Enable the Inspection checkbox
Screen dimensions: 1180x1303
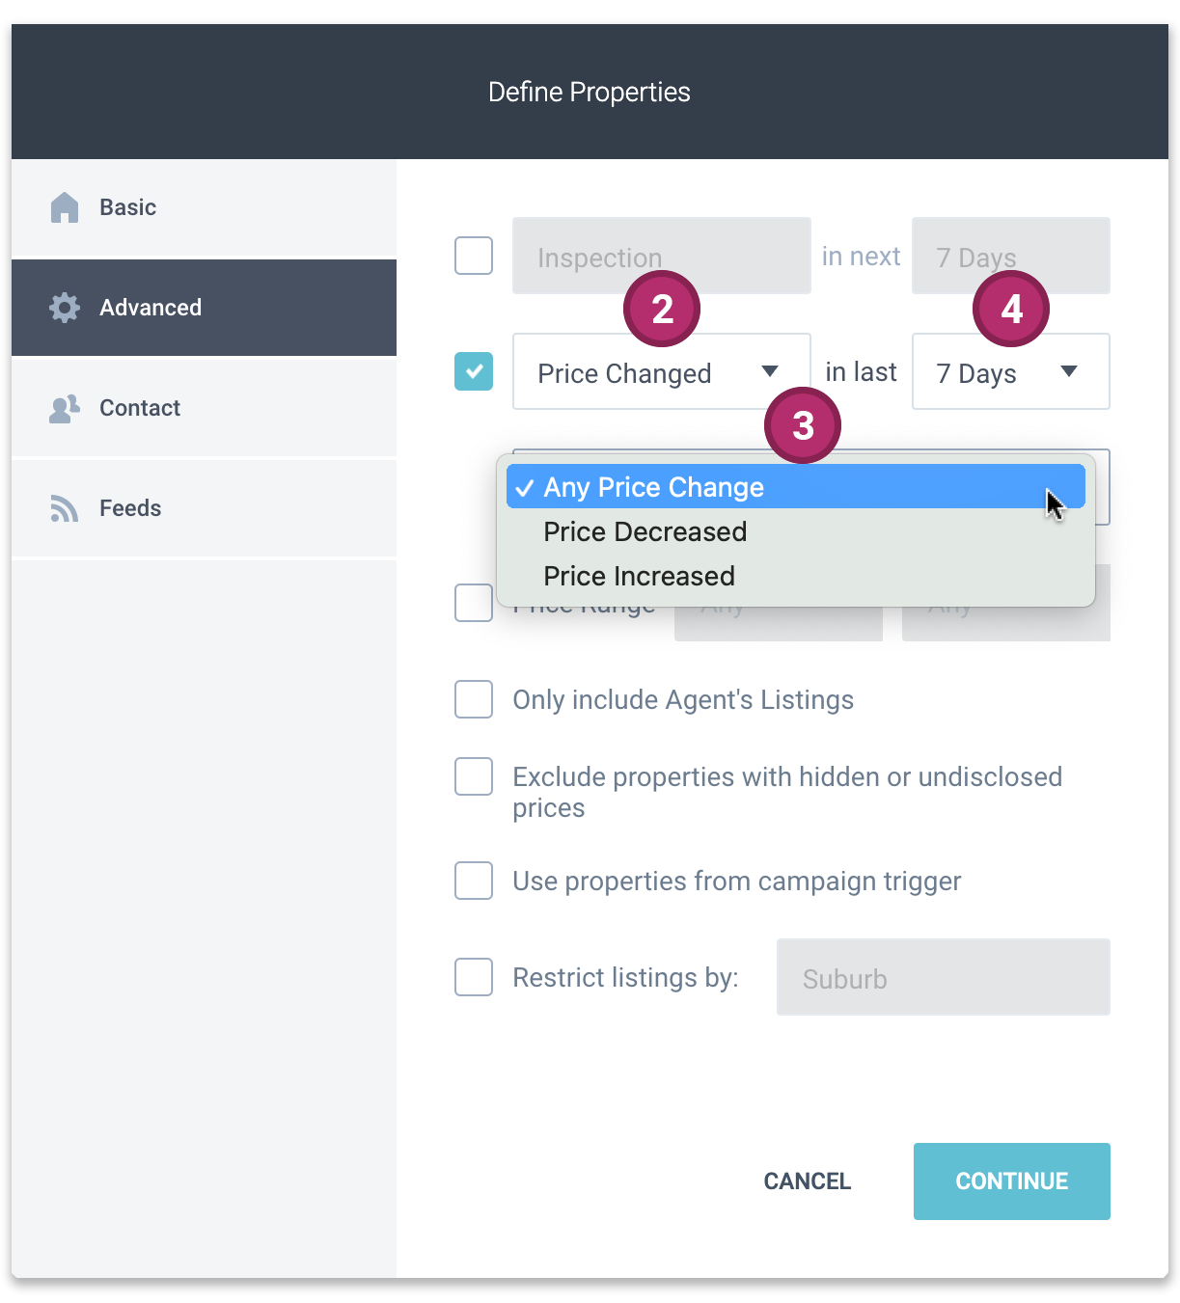(474, 256)
